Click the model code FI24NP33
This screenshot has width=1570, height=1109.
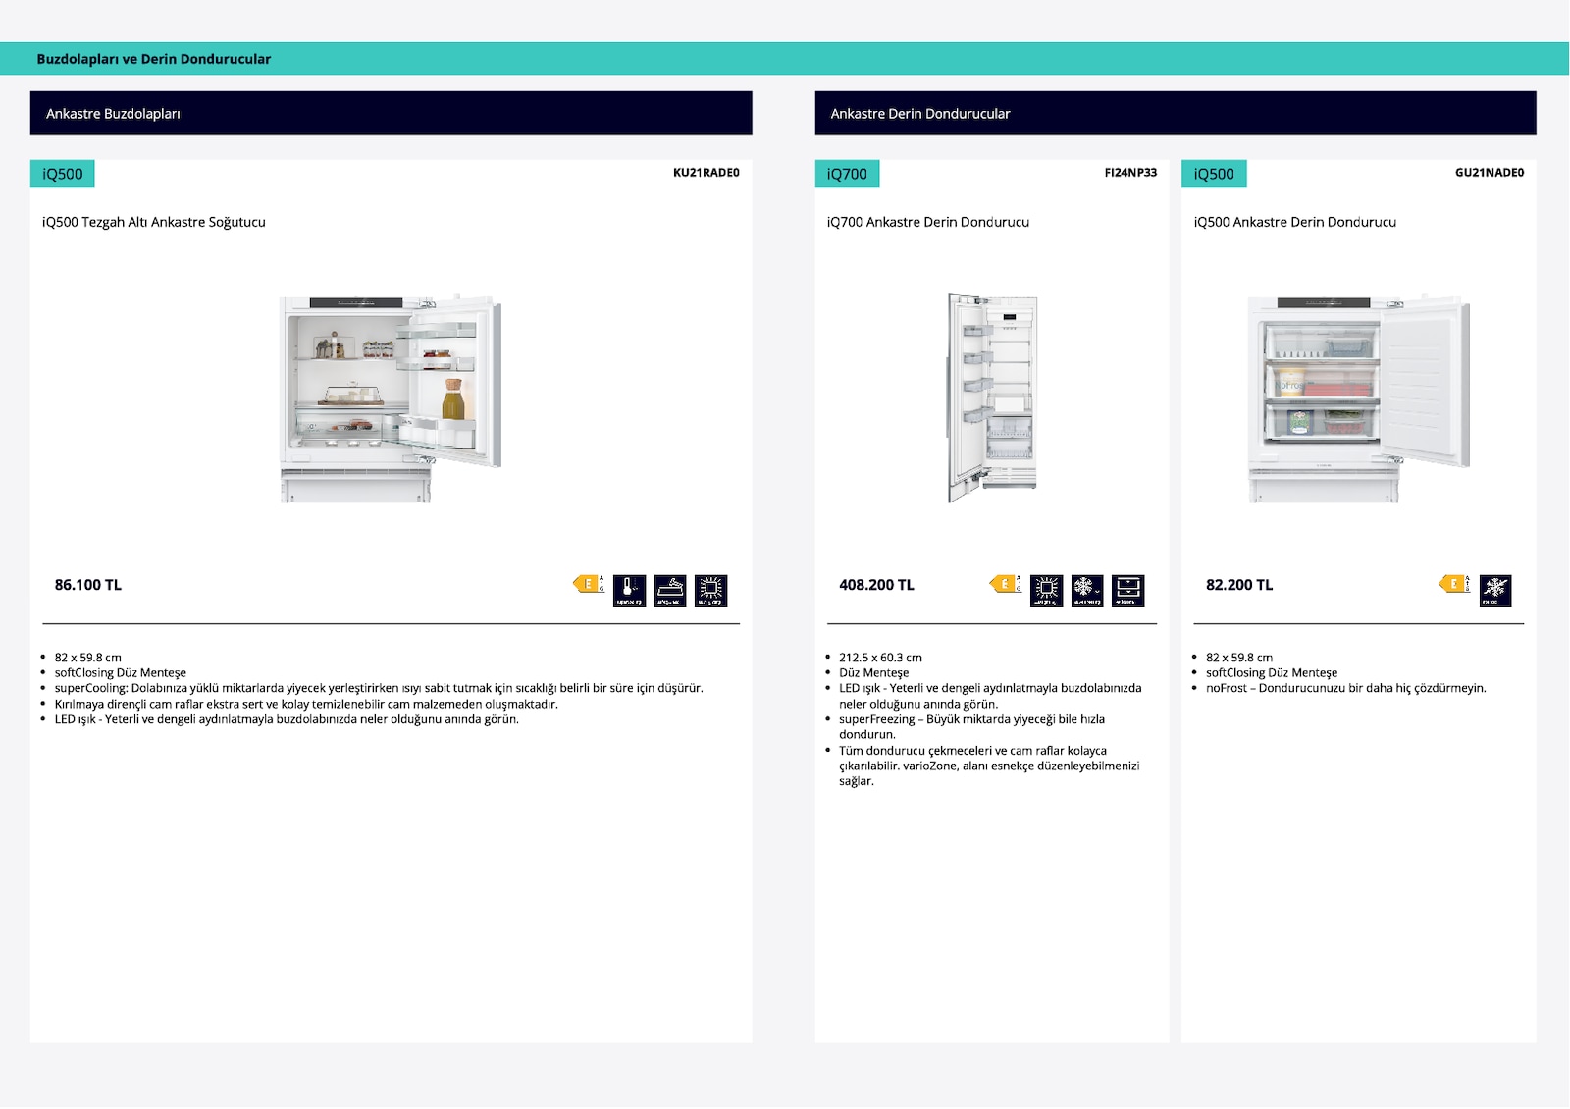point(1130,173)
